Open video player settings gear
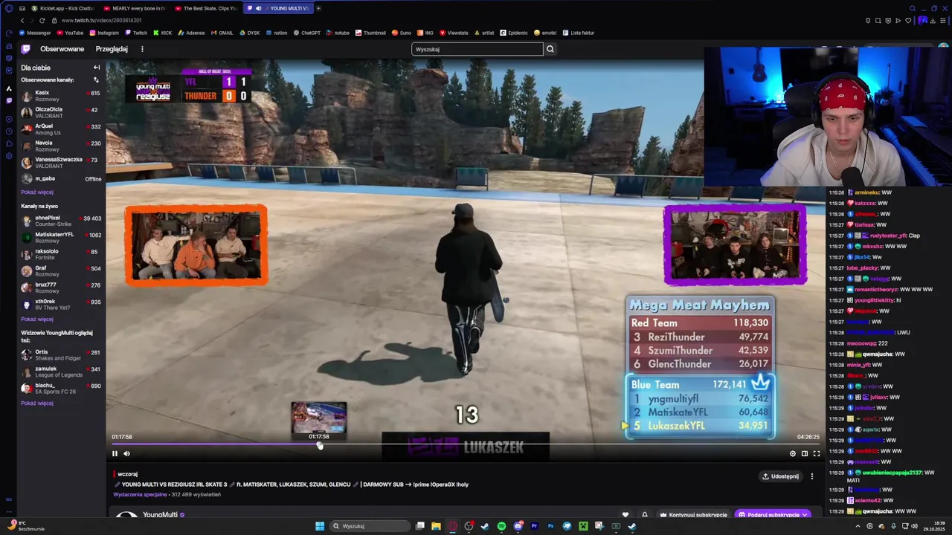Screen dimensions: 952x535 click(x=793, y=453)
